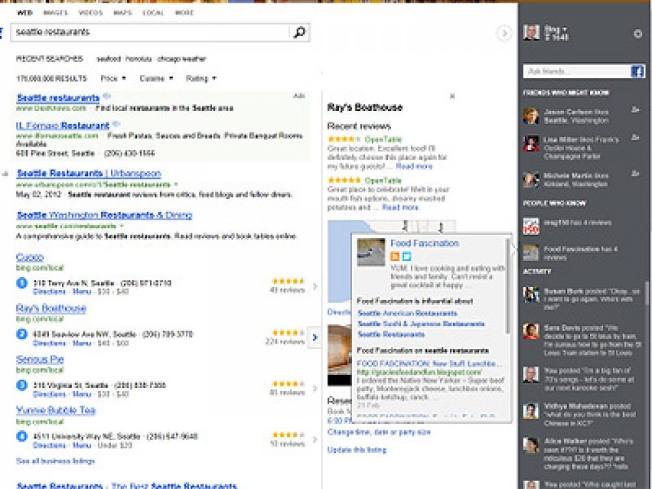The height and width of the screenshot is (489, 652).
Task: Open the sidebar settings gear
Action: click(638, 34)
